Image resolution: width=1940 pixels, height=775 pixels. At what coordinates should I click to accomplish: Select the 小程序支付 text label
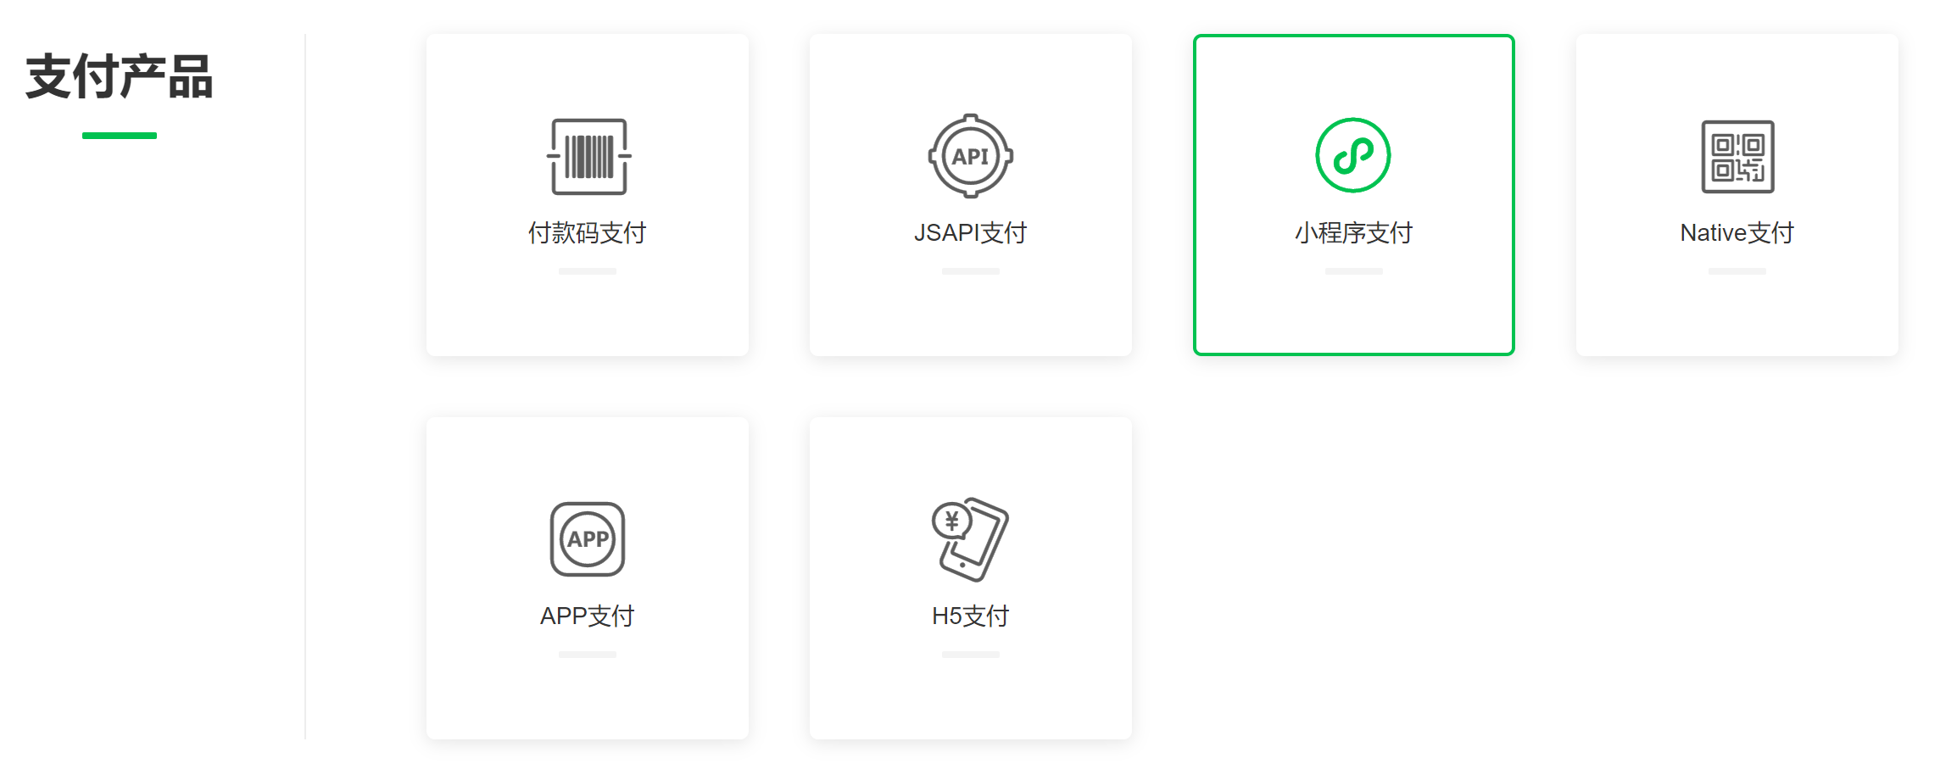point(1353,232)
